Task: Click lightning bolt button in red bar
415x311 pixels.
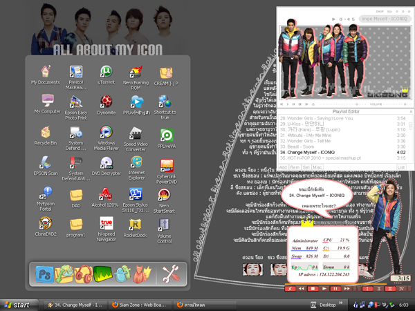Action: (x=290, y=288)
